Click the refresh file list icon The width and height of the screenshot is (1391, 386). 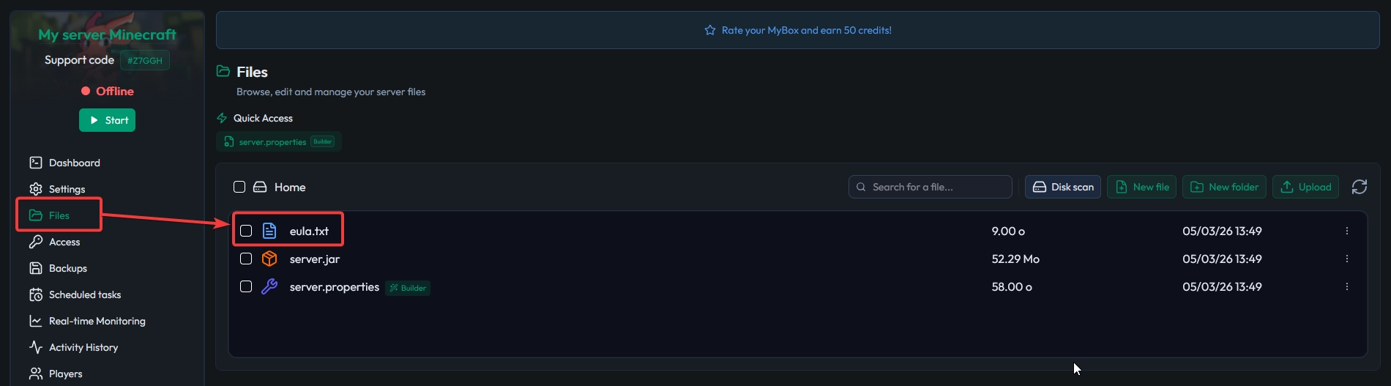[1359, 187]
